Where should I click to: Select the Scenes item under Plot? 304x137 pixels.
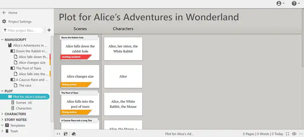pos(21,103)
